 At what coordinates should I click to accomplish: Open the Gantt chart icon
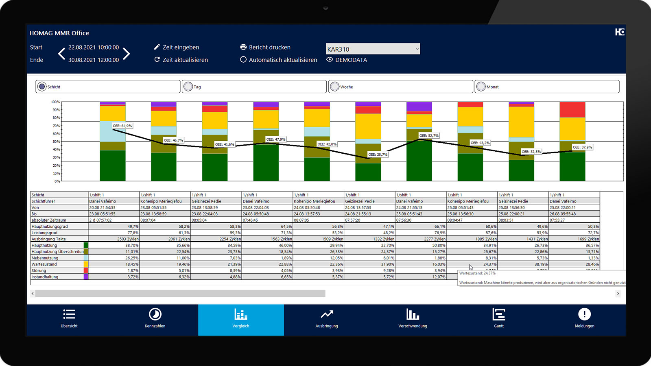click(499, 314)
